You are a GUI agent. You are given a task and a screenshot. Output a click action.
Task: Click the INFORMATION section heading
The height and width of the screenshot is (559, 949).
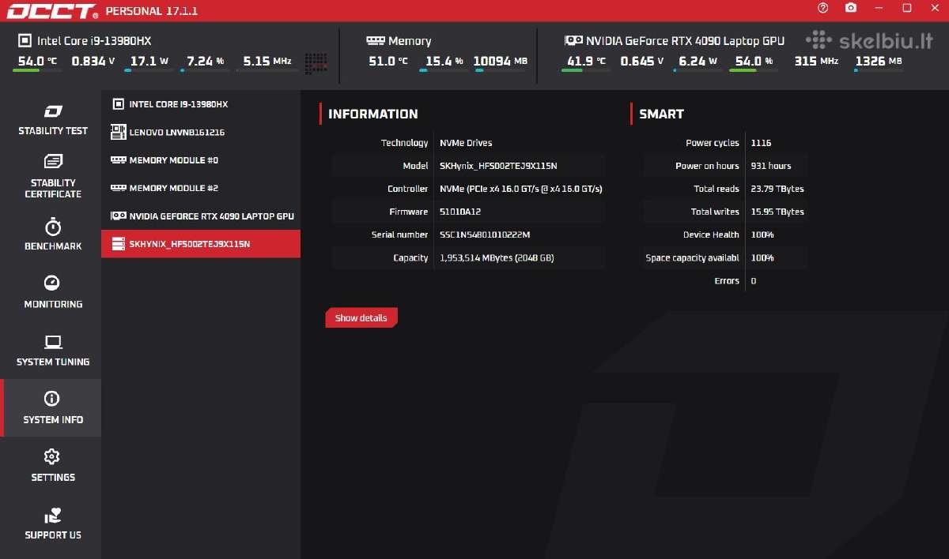(x=373, y=114)
